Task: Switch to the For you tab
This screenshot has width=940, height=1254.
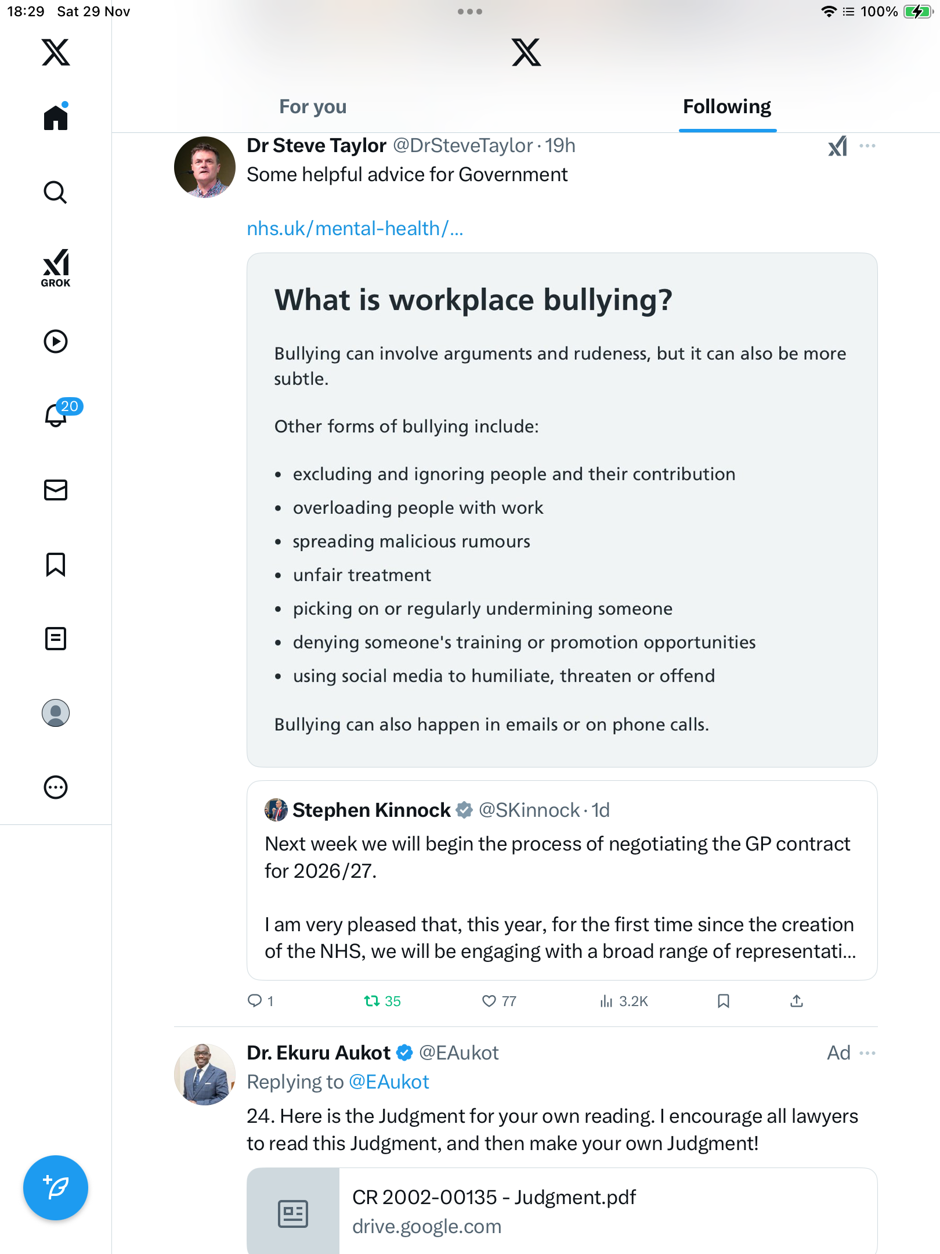Action: [x=313, y=107]
